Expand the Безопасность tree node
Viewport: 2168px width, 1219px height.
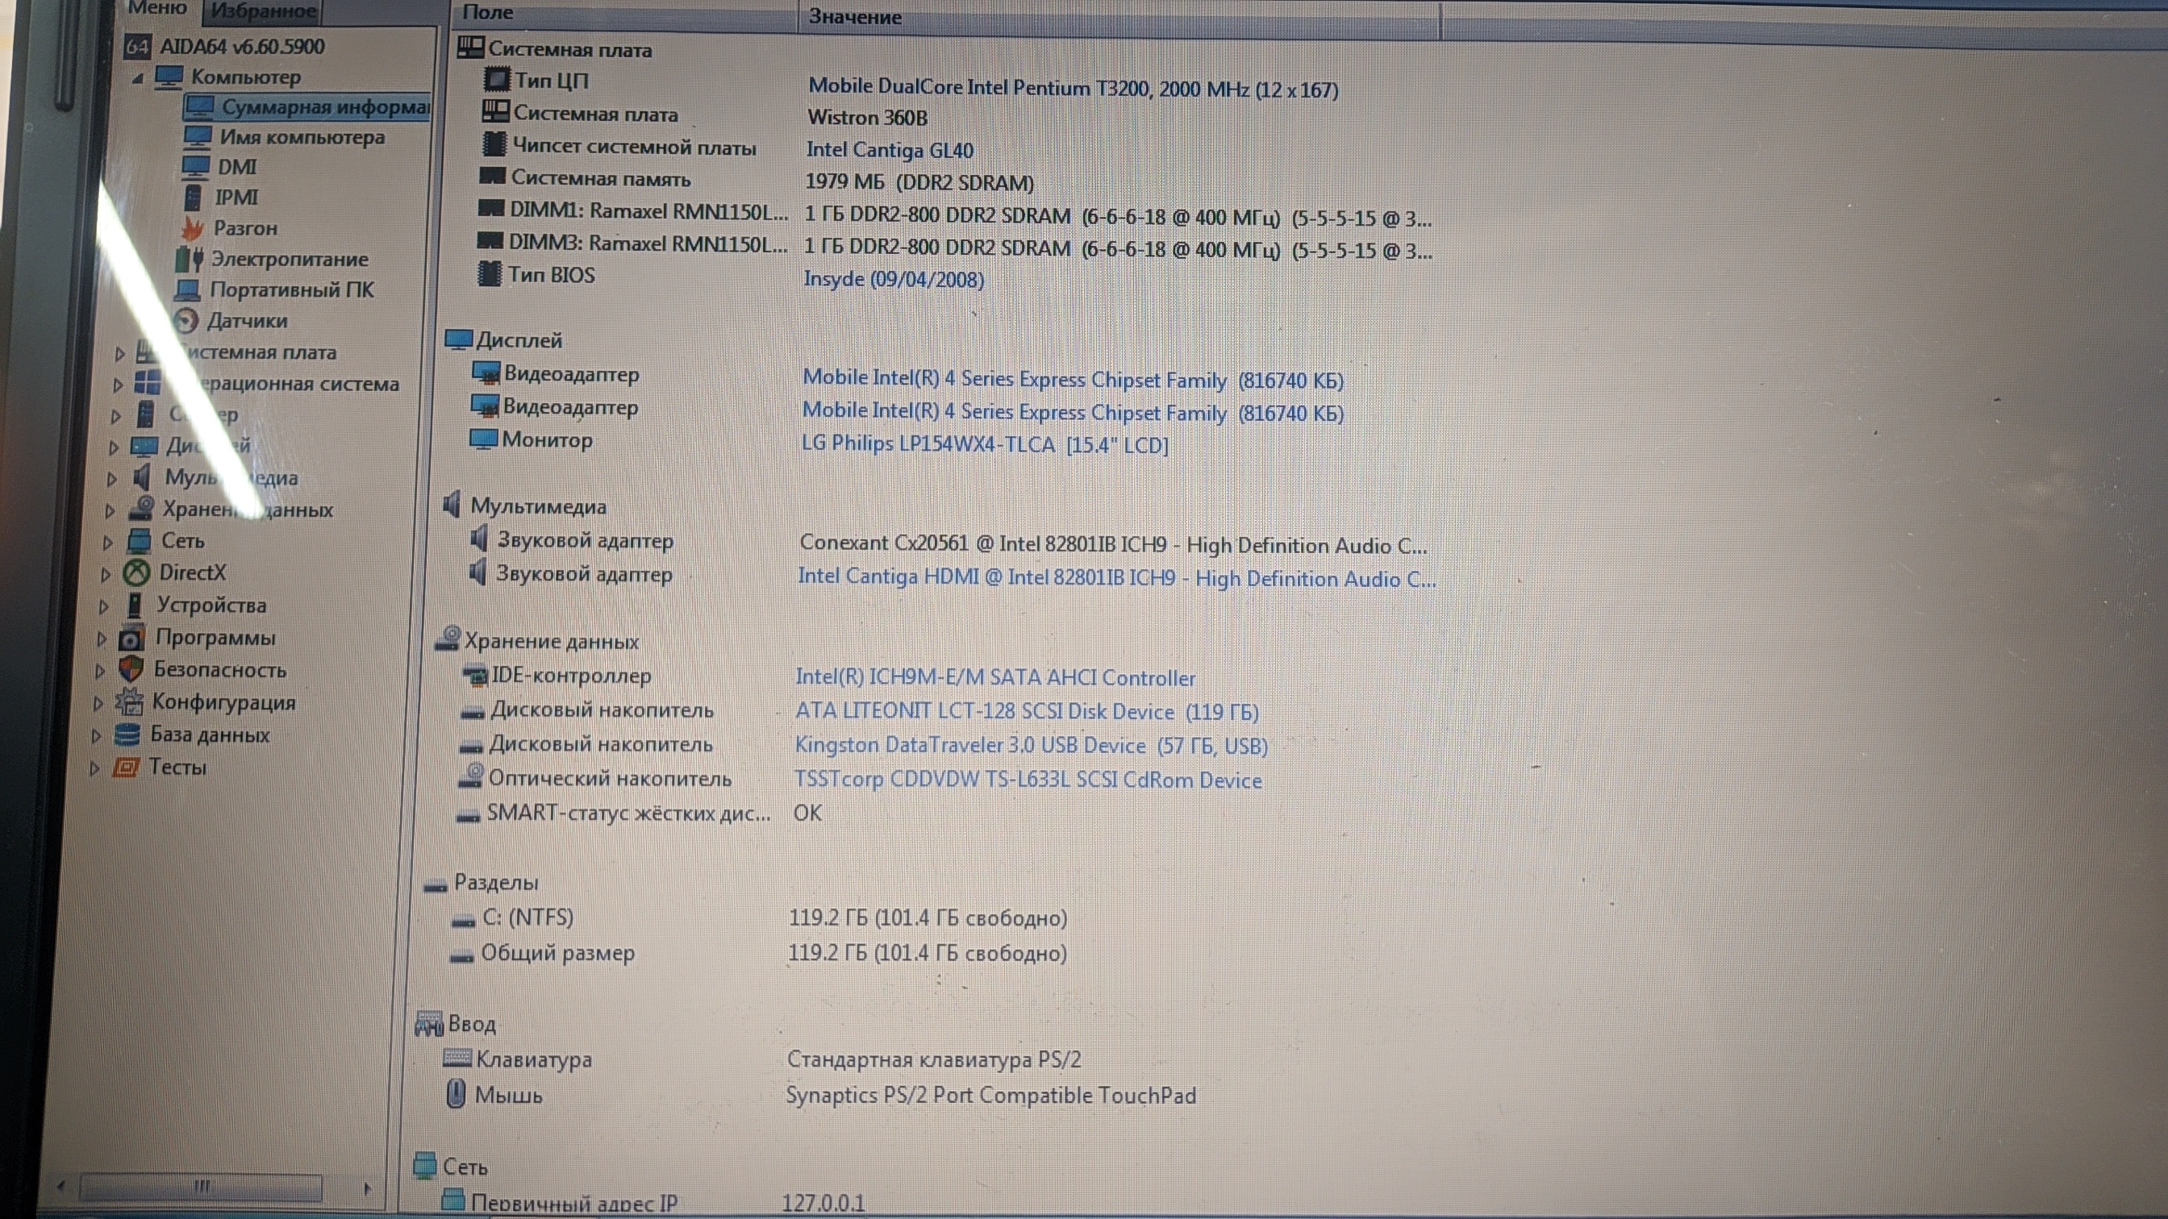(99, 672)
